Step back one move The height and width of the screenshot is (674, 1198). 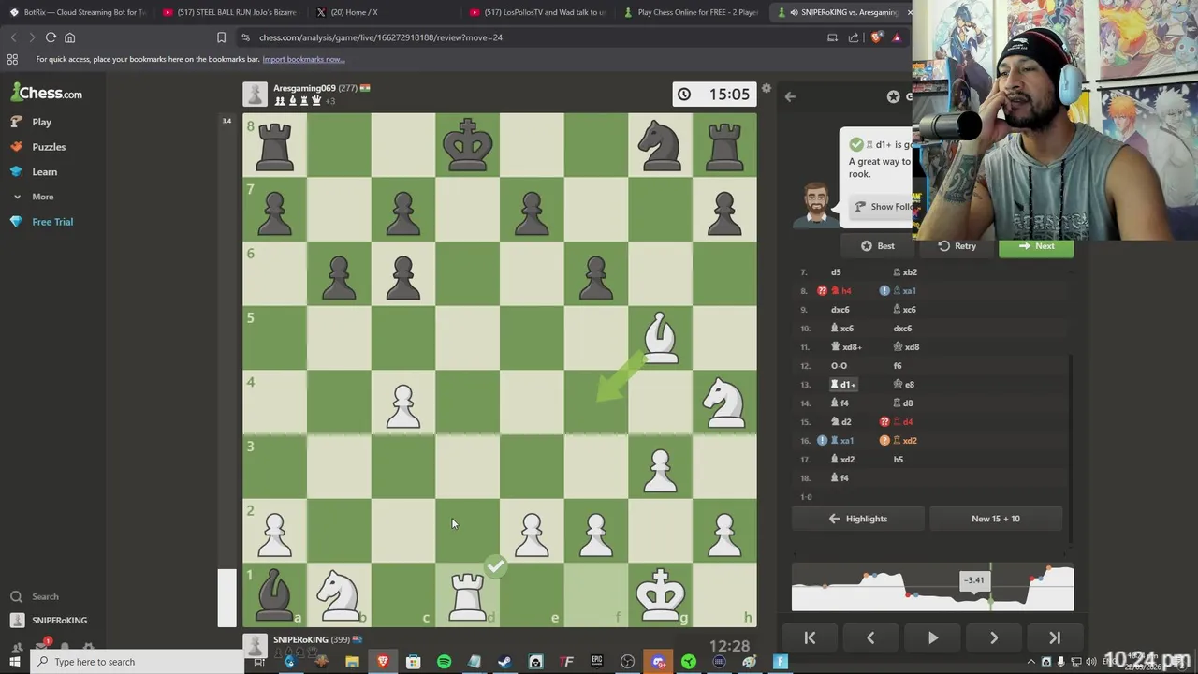tap(870, 638)
